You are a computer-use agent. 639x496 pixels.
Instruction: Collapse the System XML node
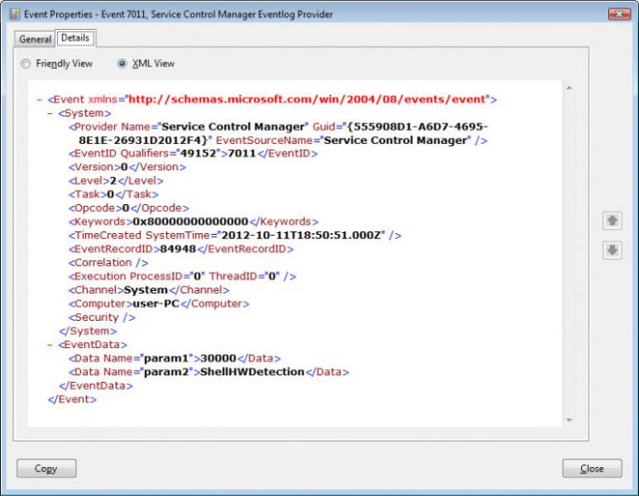50,113
